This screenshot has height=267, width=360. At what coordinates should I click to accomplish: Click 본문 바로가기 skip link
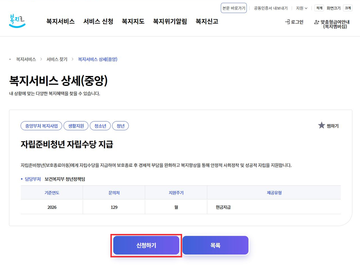point(234,8)
